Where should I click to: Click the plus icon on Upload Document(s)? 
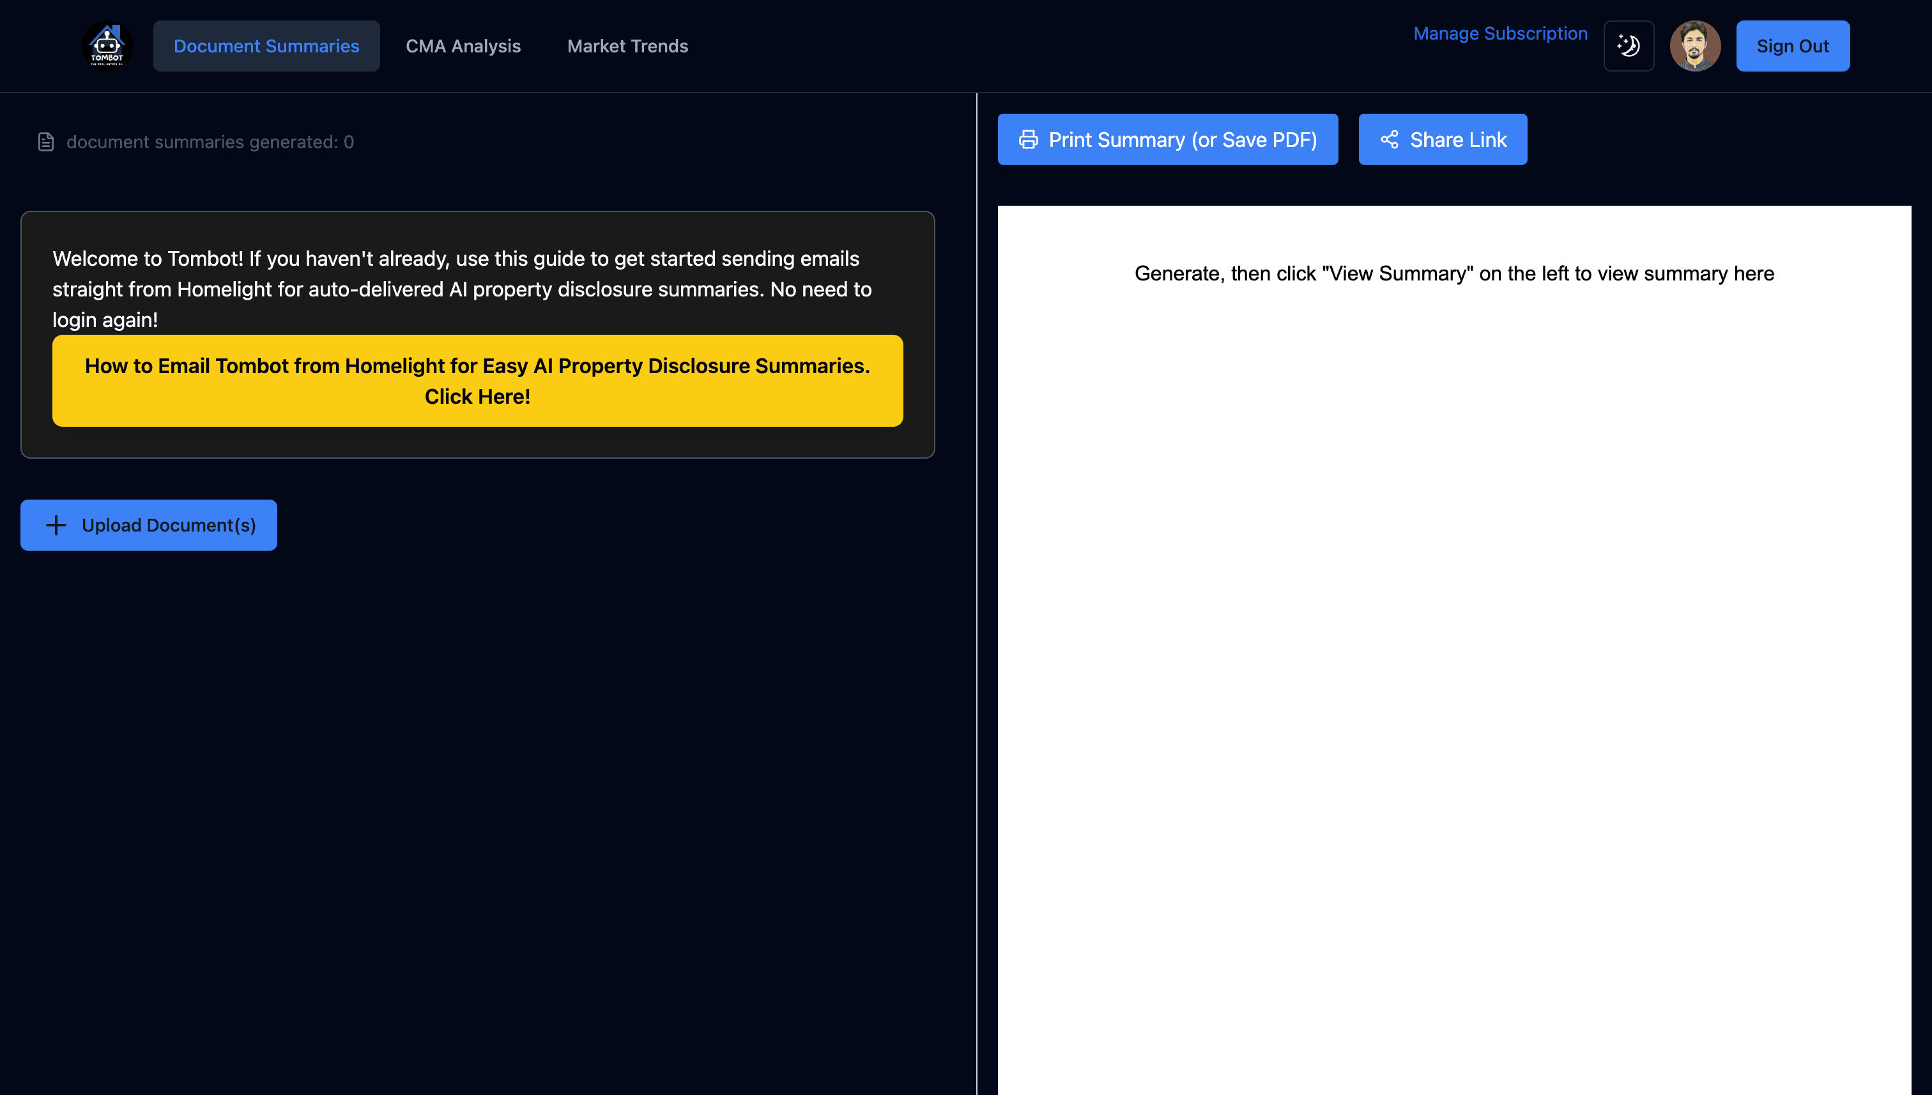pos(56,525)
